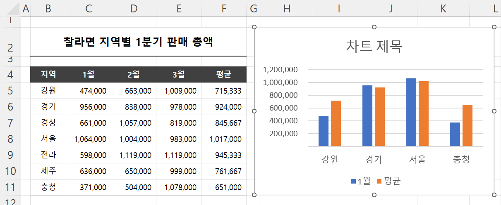Image resolution: width=501 pixels, height=205 pixels.
Task: Click the chart's bottom-right sizing handle
Action: click(x=494, y=195)
